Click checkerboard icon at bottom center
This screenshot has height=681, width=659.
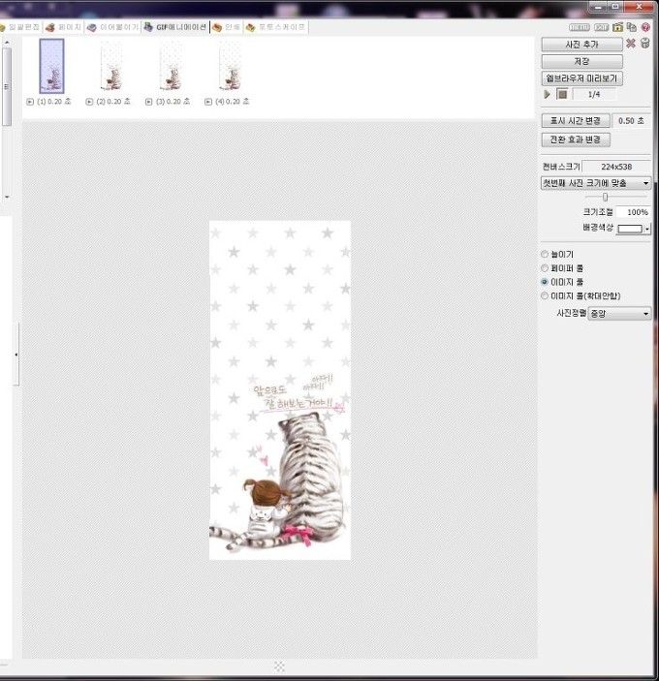pos(279,666)
